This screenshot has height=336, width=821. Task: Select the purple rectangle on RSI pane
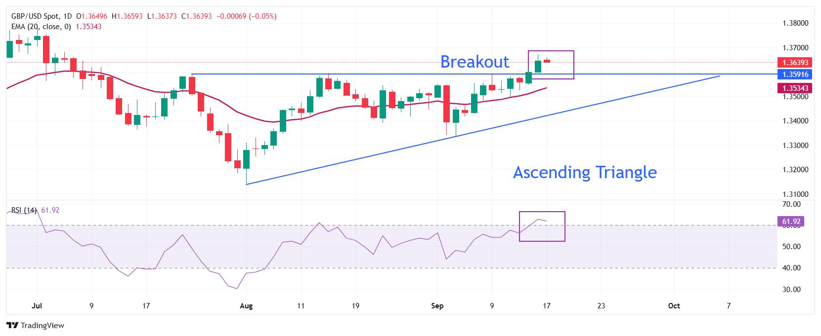[x=542, y=226]
